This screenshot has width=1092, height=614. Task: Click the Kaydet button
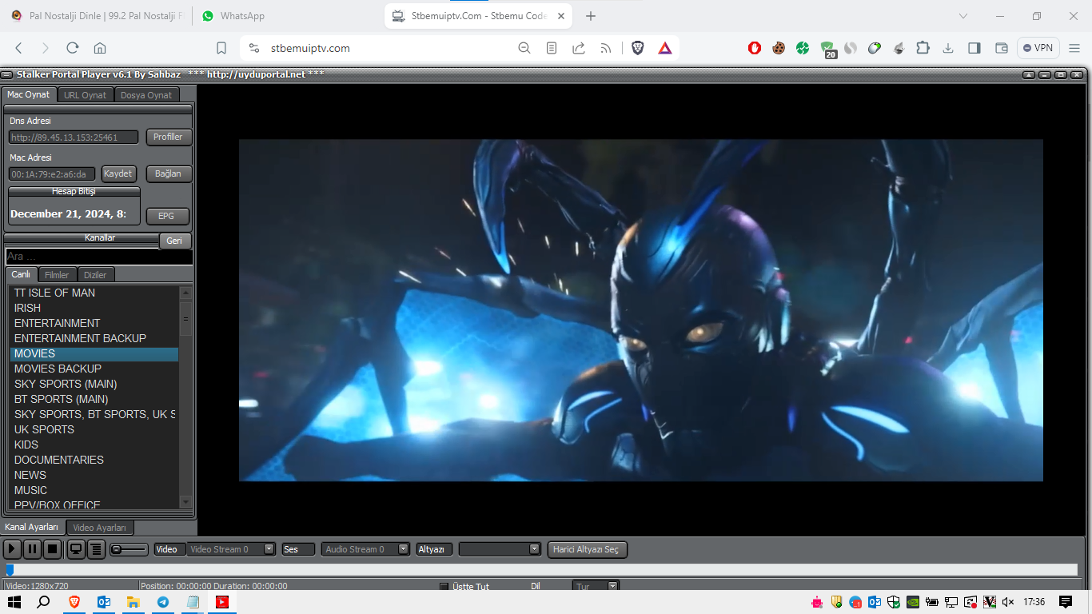[x=118, y=173]
